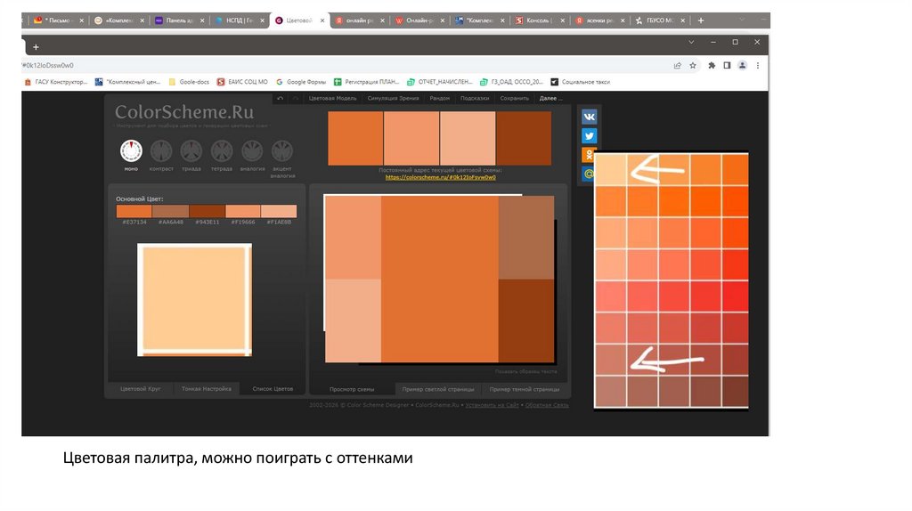This screenshot has width=912, height=511.
Task: Share via the Twitter bird icon
Action: (590, 136)
